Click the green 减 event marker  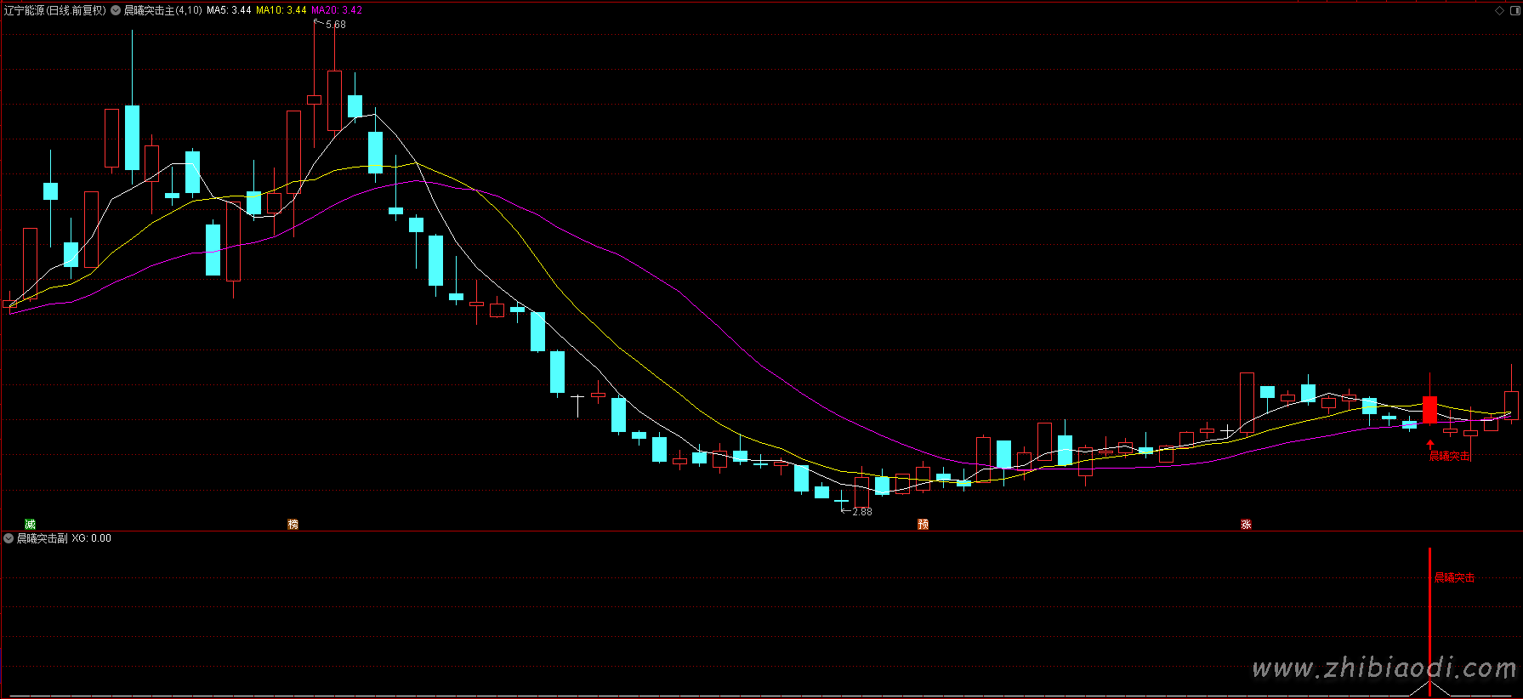coord(30,524)
